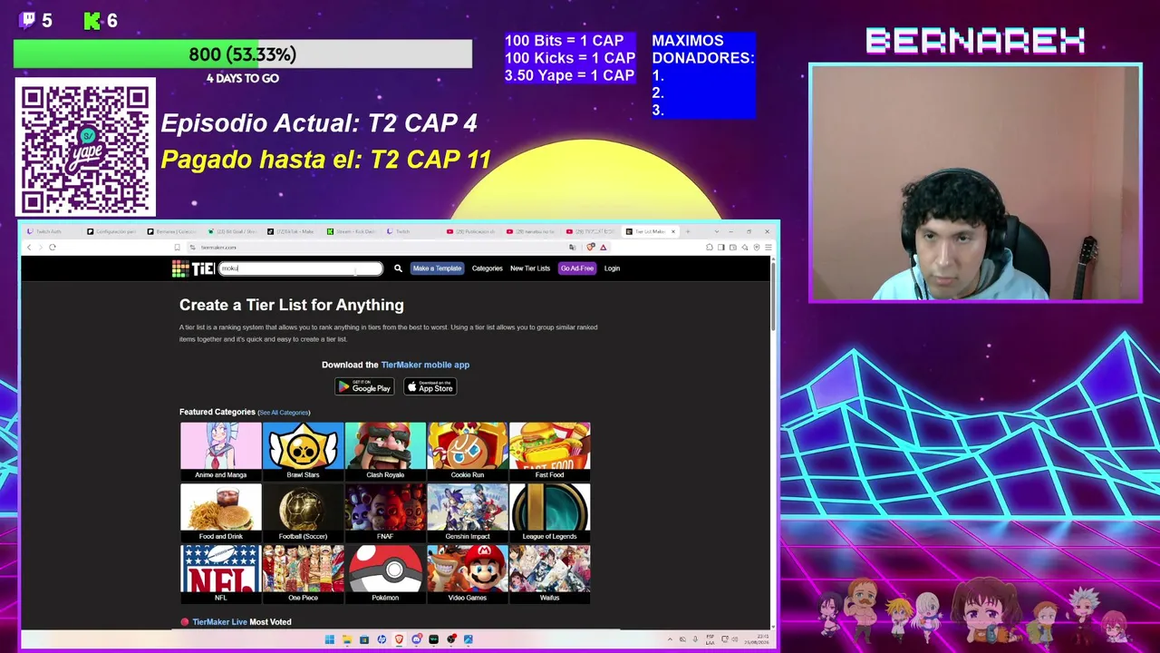Image resolution: width=1160 pixels, height=653 pixels.
Task: Close the Tier List Maker tab
Action: click(673, 231)
